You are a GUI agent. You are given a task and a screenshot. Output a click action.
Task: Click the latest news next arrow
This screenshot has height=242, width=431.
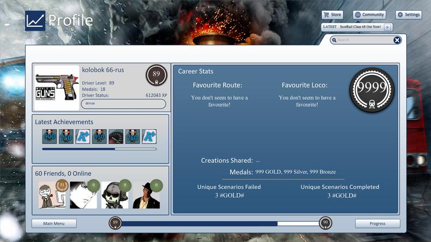[387, 27]
